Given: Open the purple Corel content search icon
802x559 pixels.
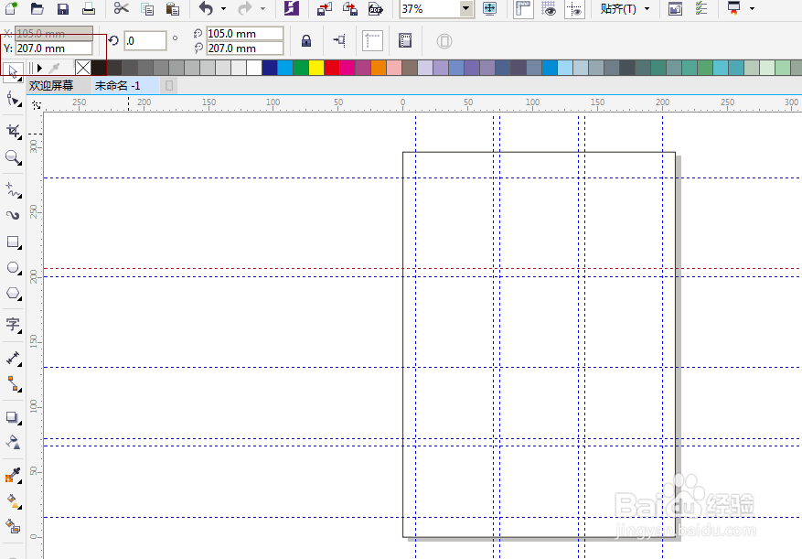Looking at the screenshot, I should (x=292, y=8).
